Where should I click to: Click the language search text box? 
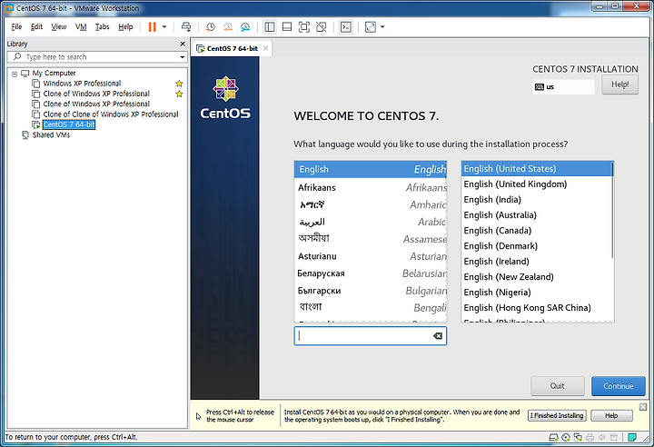click(371, 336)
